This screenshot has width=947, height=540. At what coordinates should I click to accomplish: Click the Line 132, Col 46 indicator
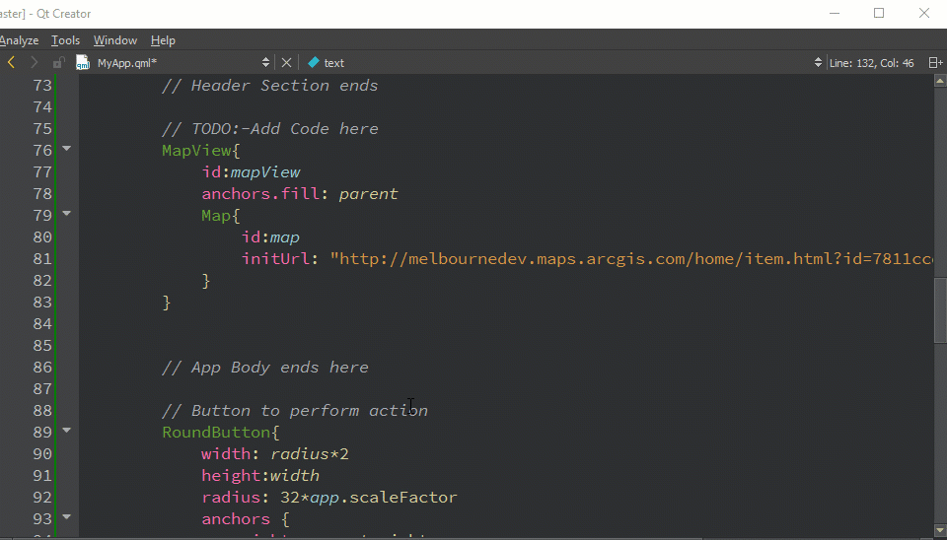click(x=871, y=63)
